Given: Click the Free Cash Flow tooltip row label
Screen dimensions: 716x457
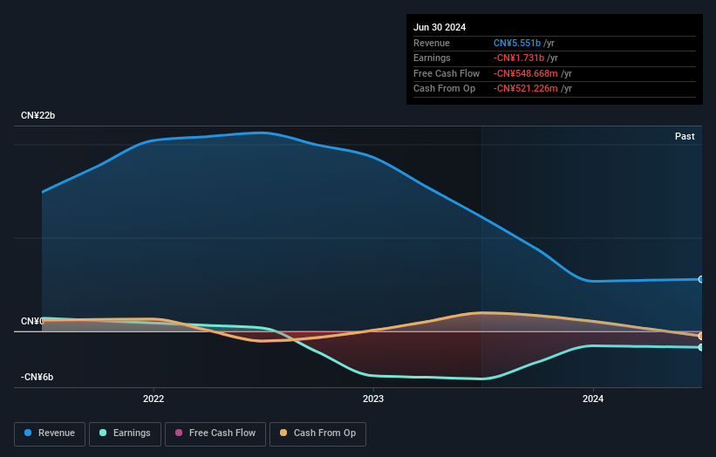Looking at the screenshot, I should click(447, 73).
